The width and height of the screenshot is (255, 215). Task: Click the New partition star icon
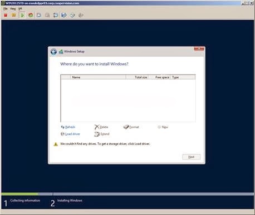tap(159, 127)
